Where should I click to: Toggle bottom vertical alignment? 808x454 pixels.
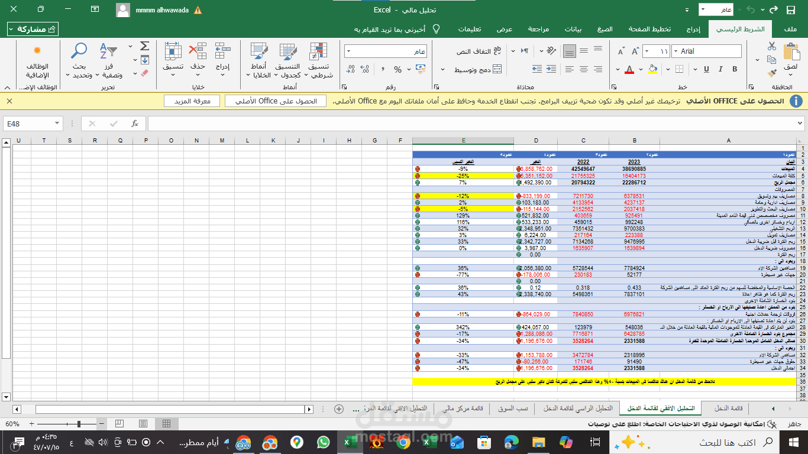click(570, 51)
